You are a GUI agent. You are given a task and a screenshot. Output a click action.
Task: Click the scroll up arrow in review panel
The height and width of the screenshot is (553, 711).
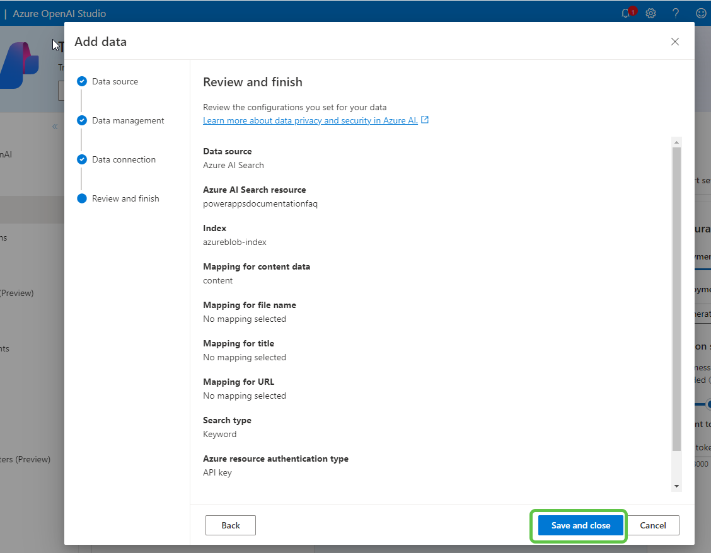pos(676,142)
